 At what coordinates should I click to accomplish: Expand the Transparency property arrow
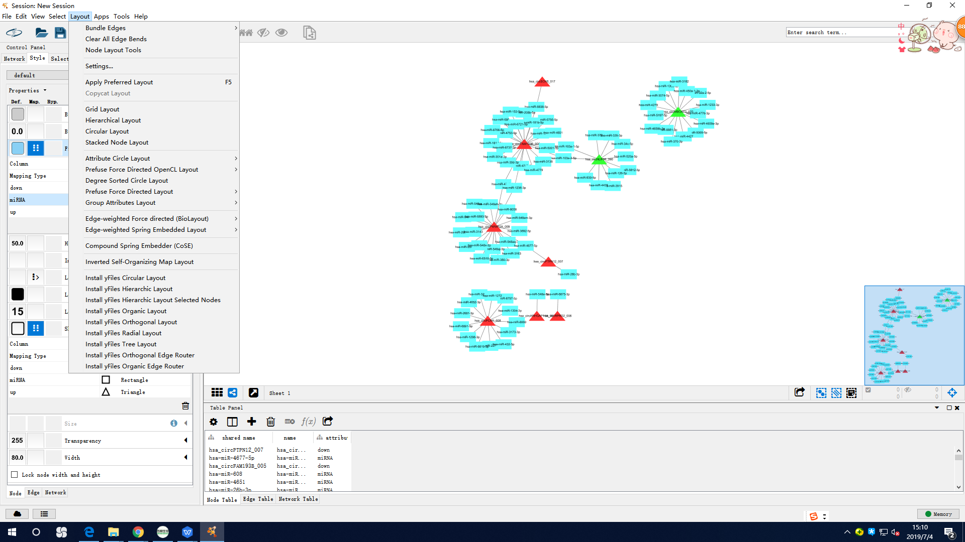coord(185,441)
